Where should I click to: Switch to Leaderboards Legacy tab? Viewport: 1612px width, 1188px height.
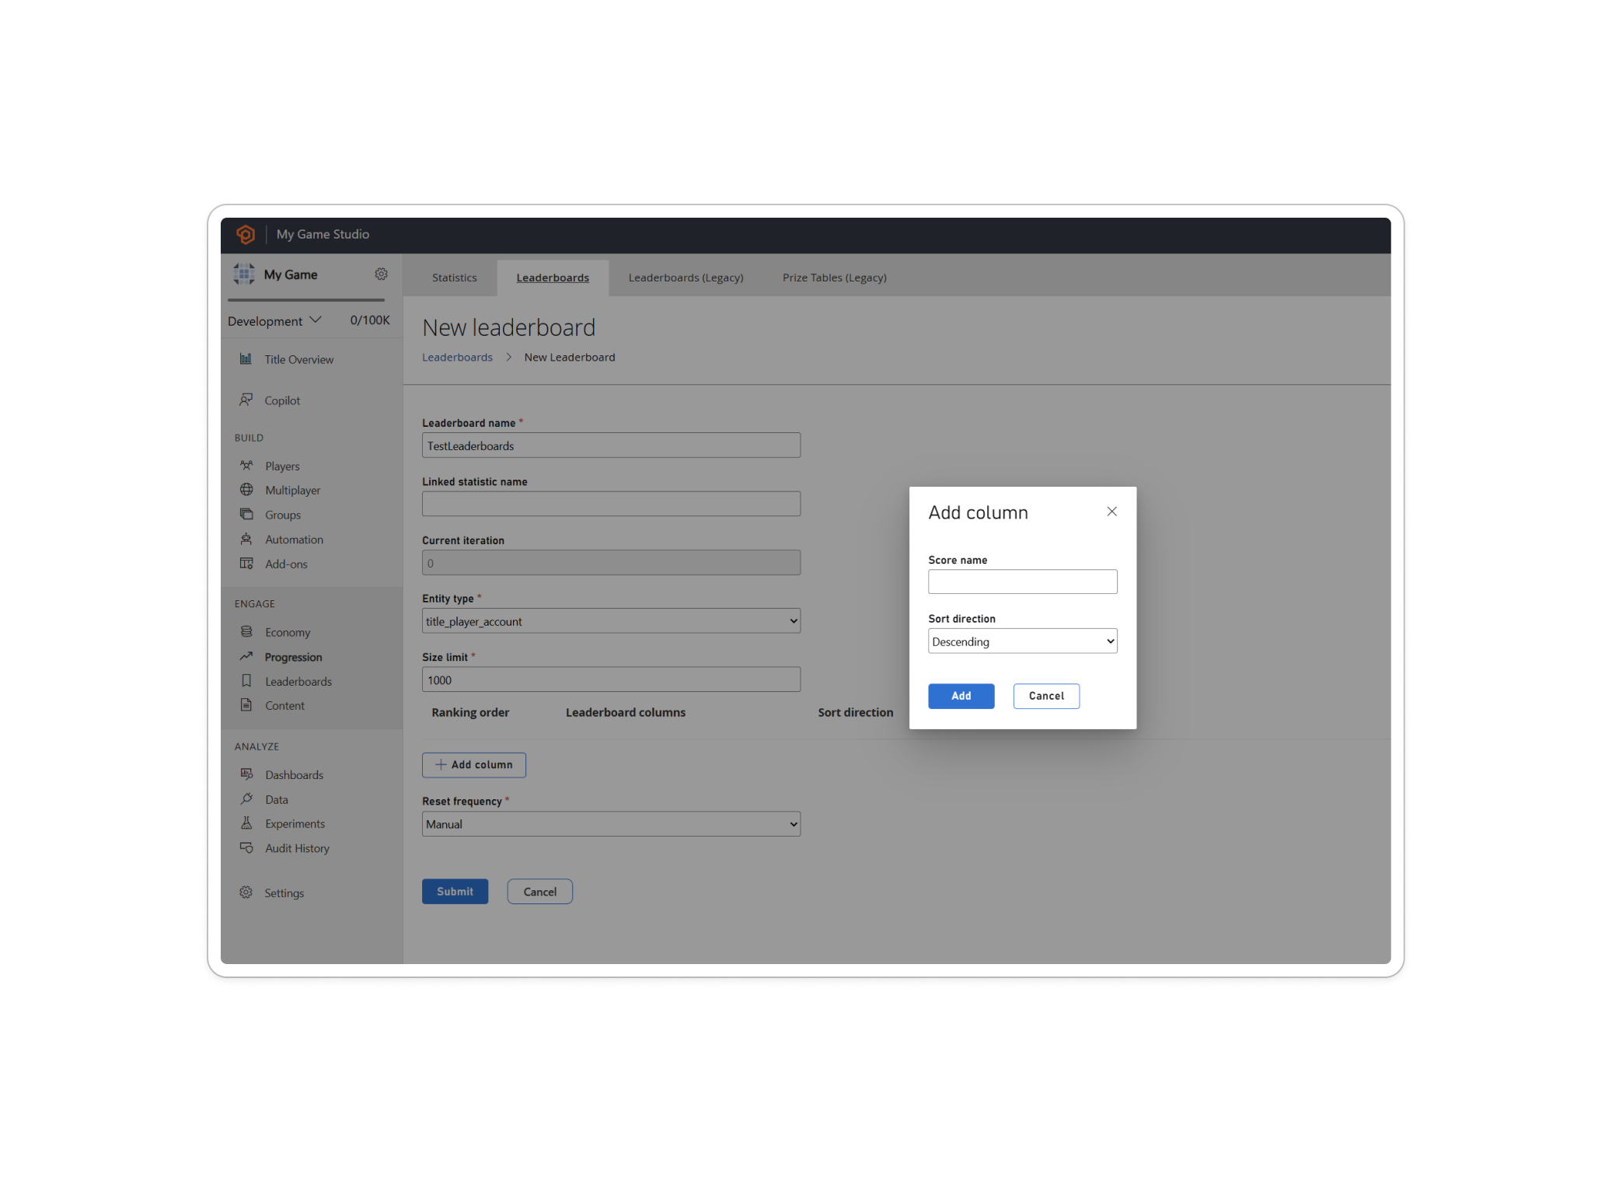686,278
